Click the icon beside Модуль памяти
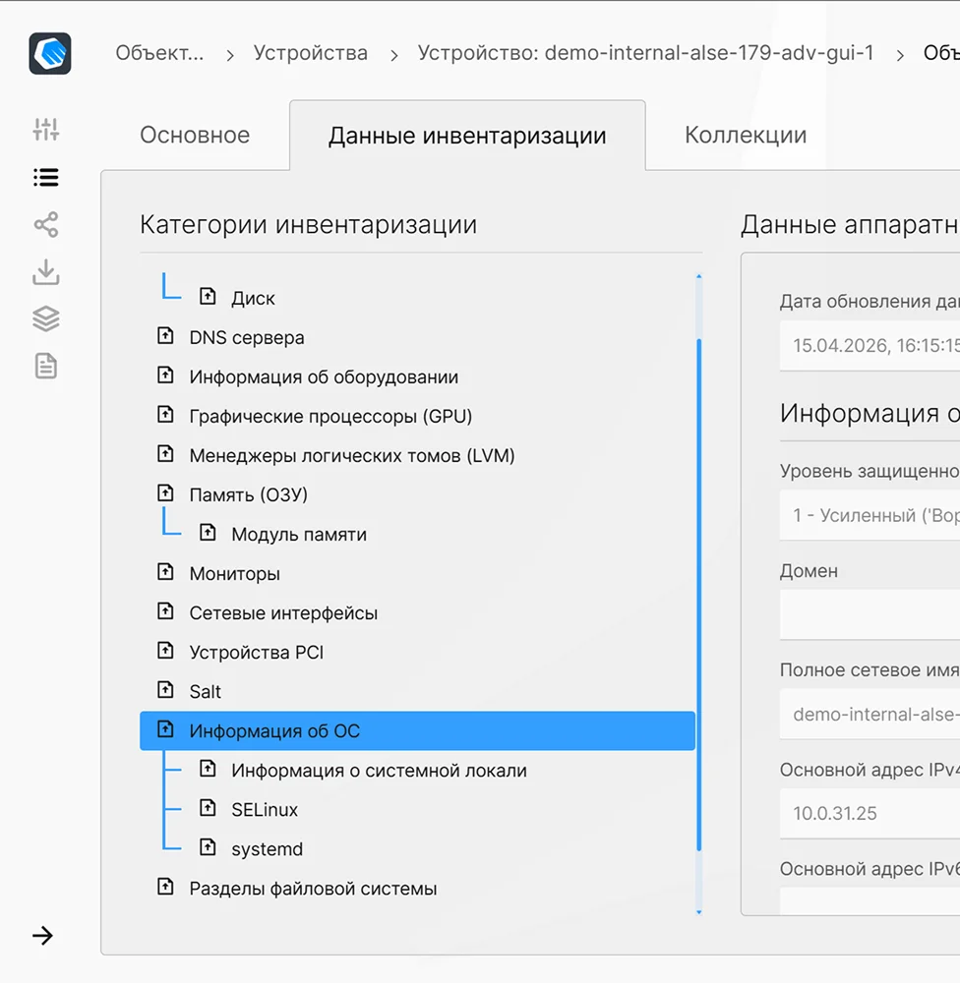The width and height of the screenshot is (960, 983). pyautogui.click(x=208, y=532)
